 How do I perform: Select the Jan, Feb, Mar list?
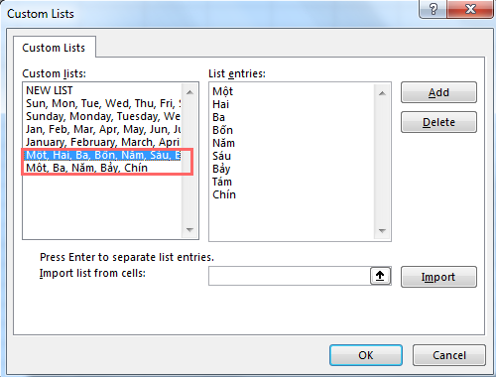coord(103,129)
